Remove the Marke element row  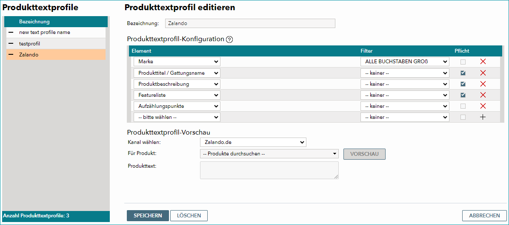[483, 62]
